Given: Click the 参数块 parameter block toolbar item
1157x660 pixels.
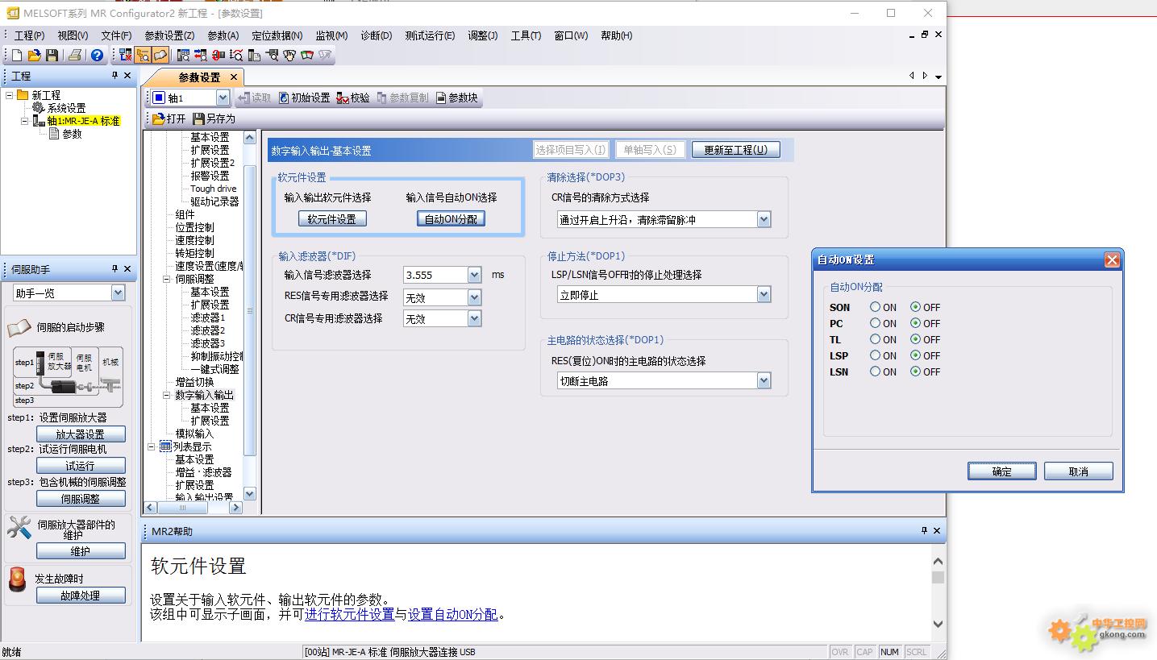Looking at the screenshot, I should [457, 98].
